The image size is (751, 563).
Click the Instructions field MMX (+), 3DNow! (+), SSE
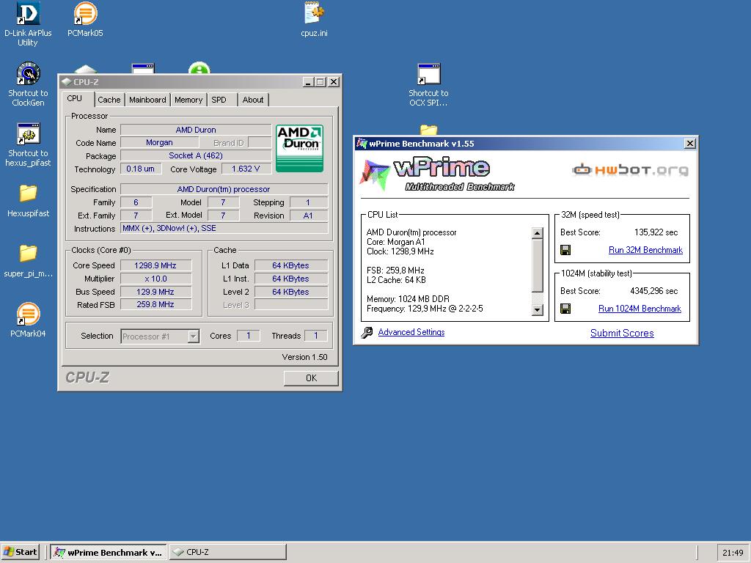tap(224, 228)
